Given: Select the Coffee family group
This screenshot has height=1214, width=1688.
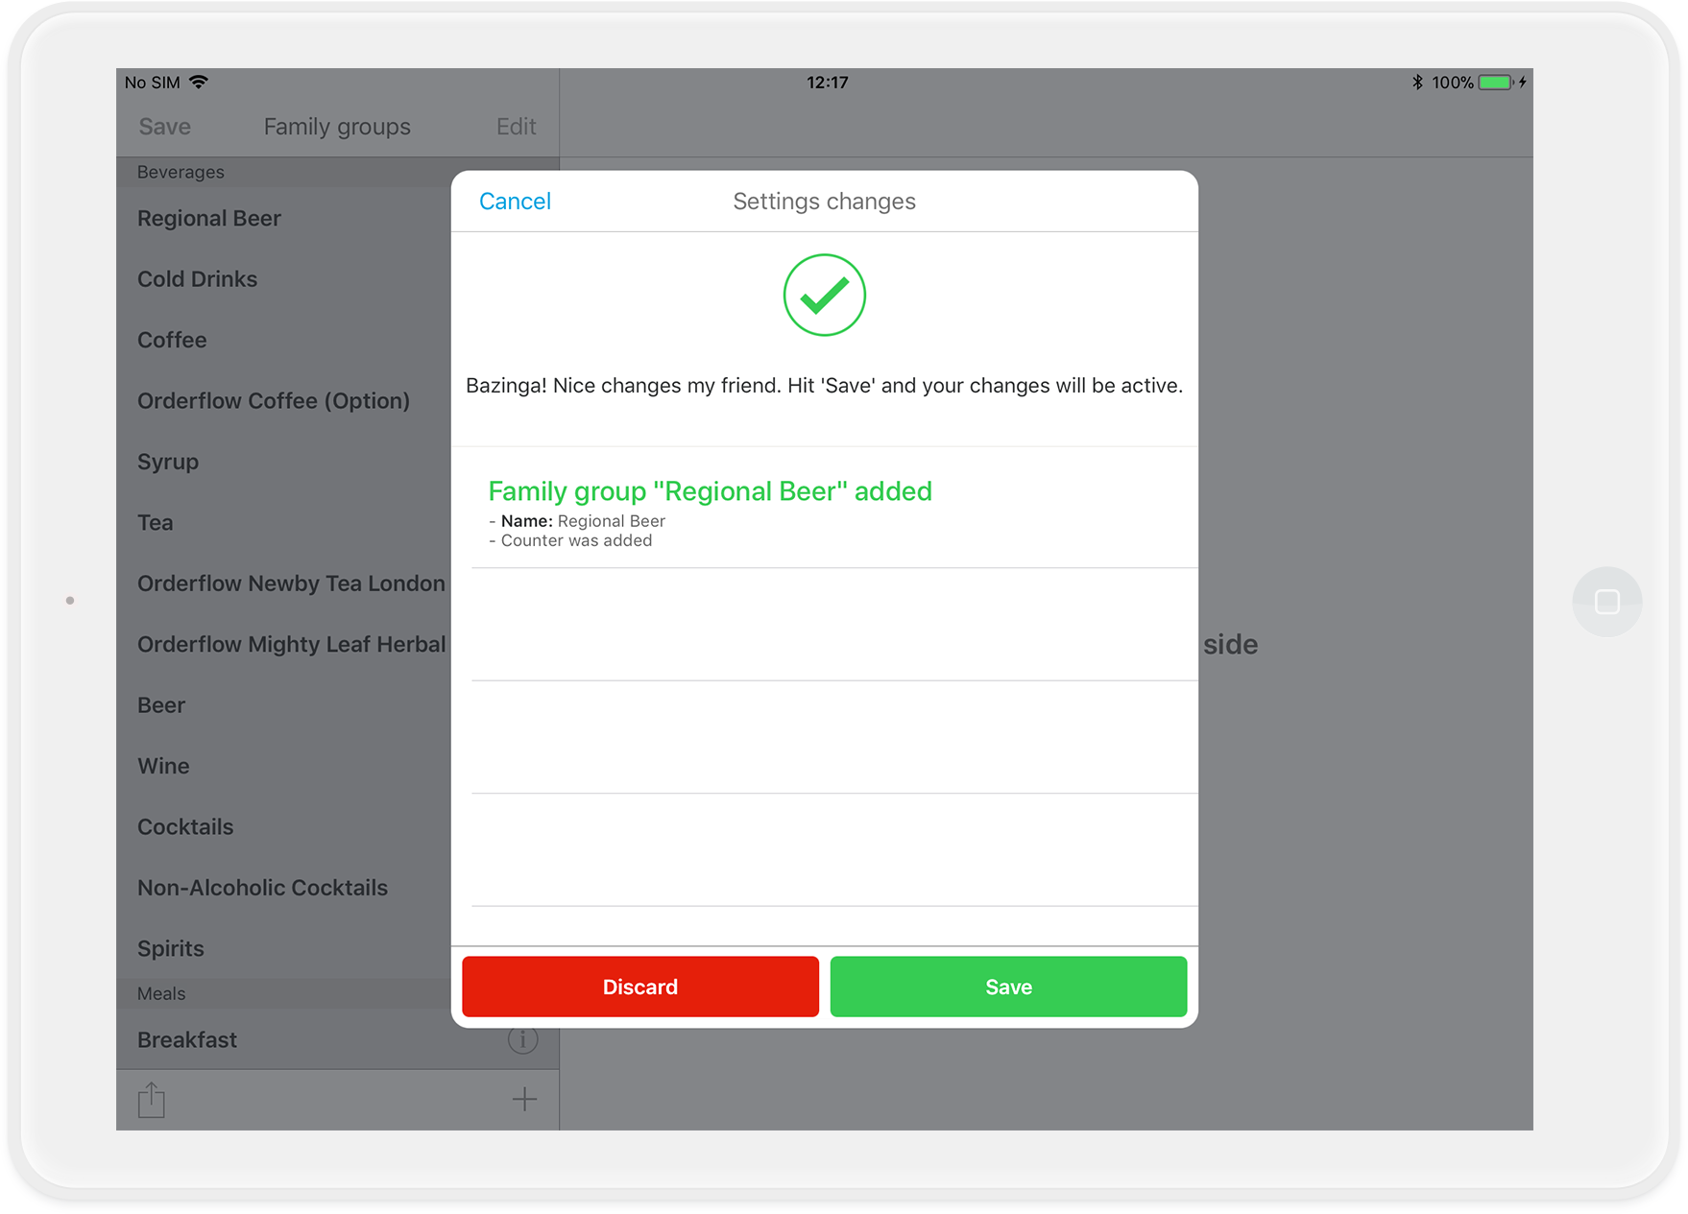Looking at the screenshot, I should coord(284,340).
